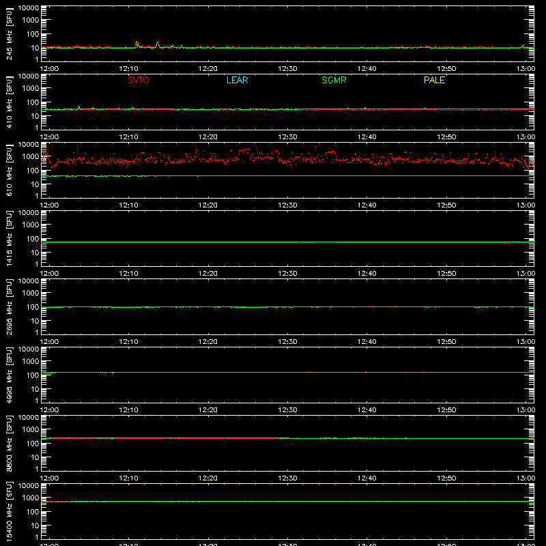The height and width of the screenshot is (546, 546).
Task: Click the green SGMR station label
Action: pyautogui.click(x=334, y=80)
